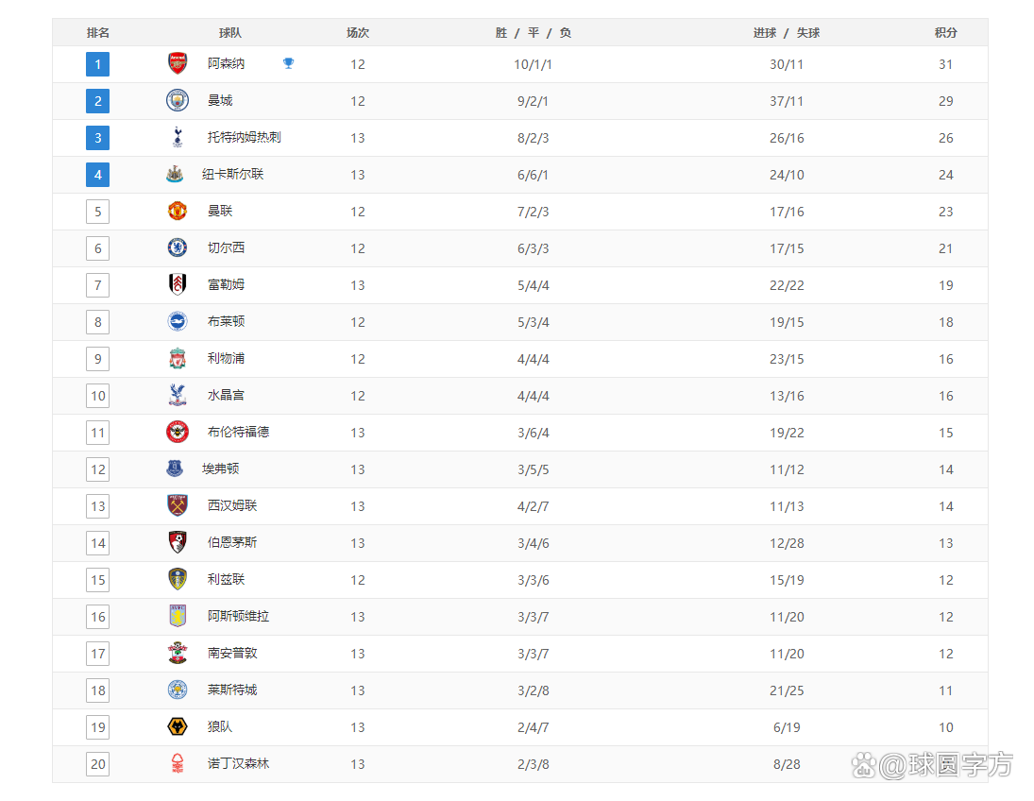The image size is (1034, 801).
Task: Click the Manchester City crest icon
Action: [178, 100]
